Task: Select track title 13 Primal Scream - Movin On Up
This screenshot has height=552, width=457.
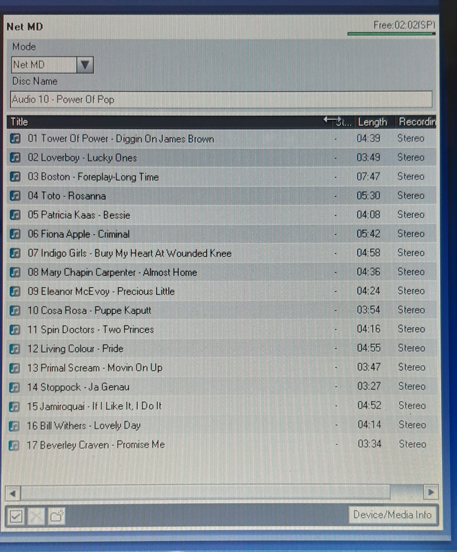Action: (x=94, y=368)
